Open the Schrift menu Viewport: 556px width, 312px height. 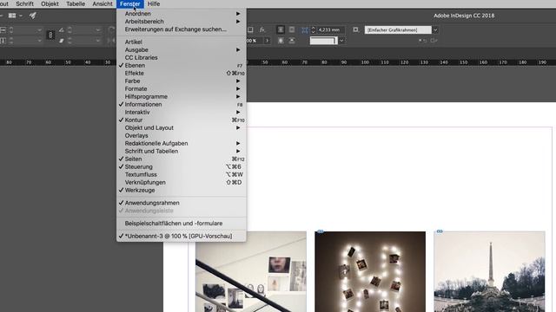pyautogui.click(x=25, y=3)
